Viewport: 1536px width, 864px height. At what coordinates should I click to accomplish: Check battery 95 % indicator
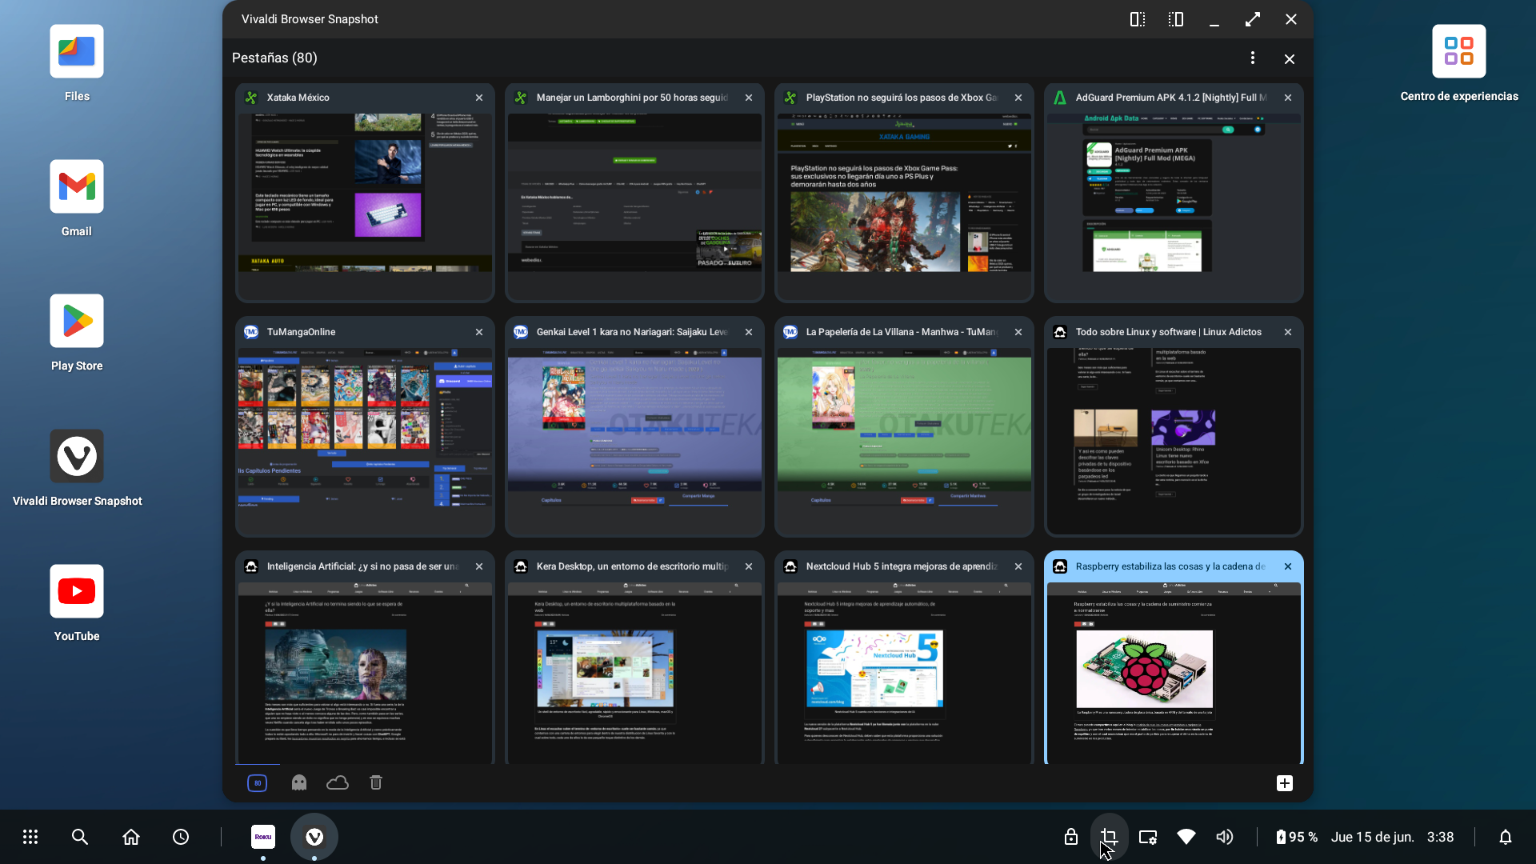1297,837
